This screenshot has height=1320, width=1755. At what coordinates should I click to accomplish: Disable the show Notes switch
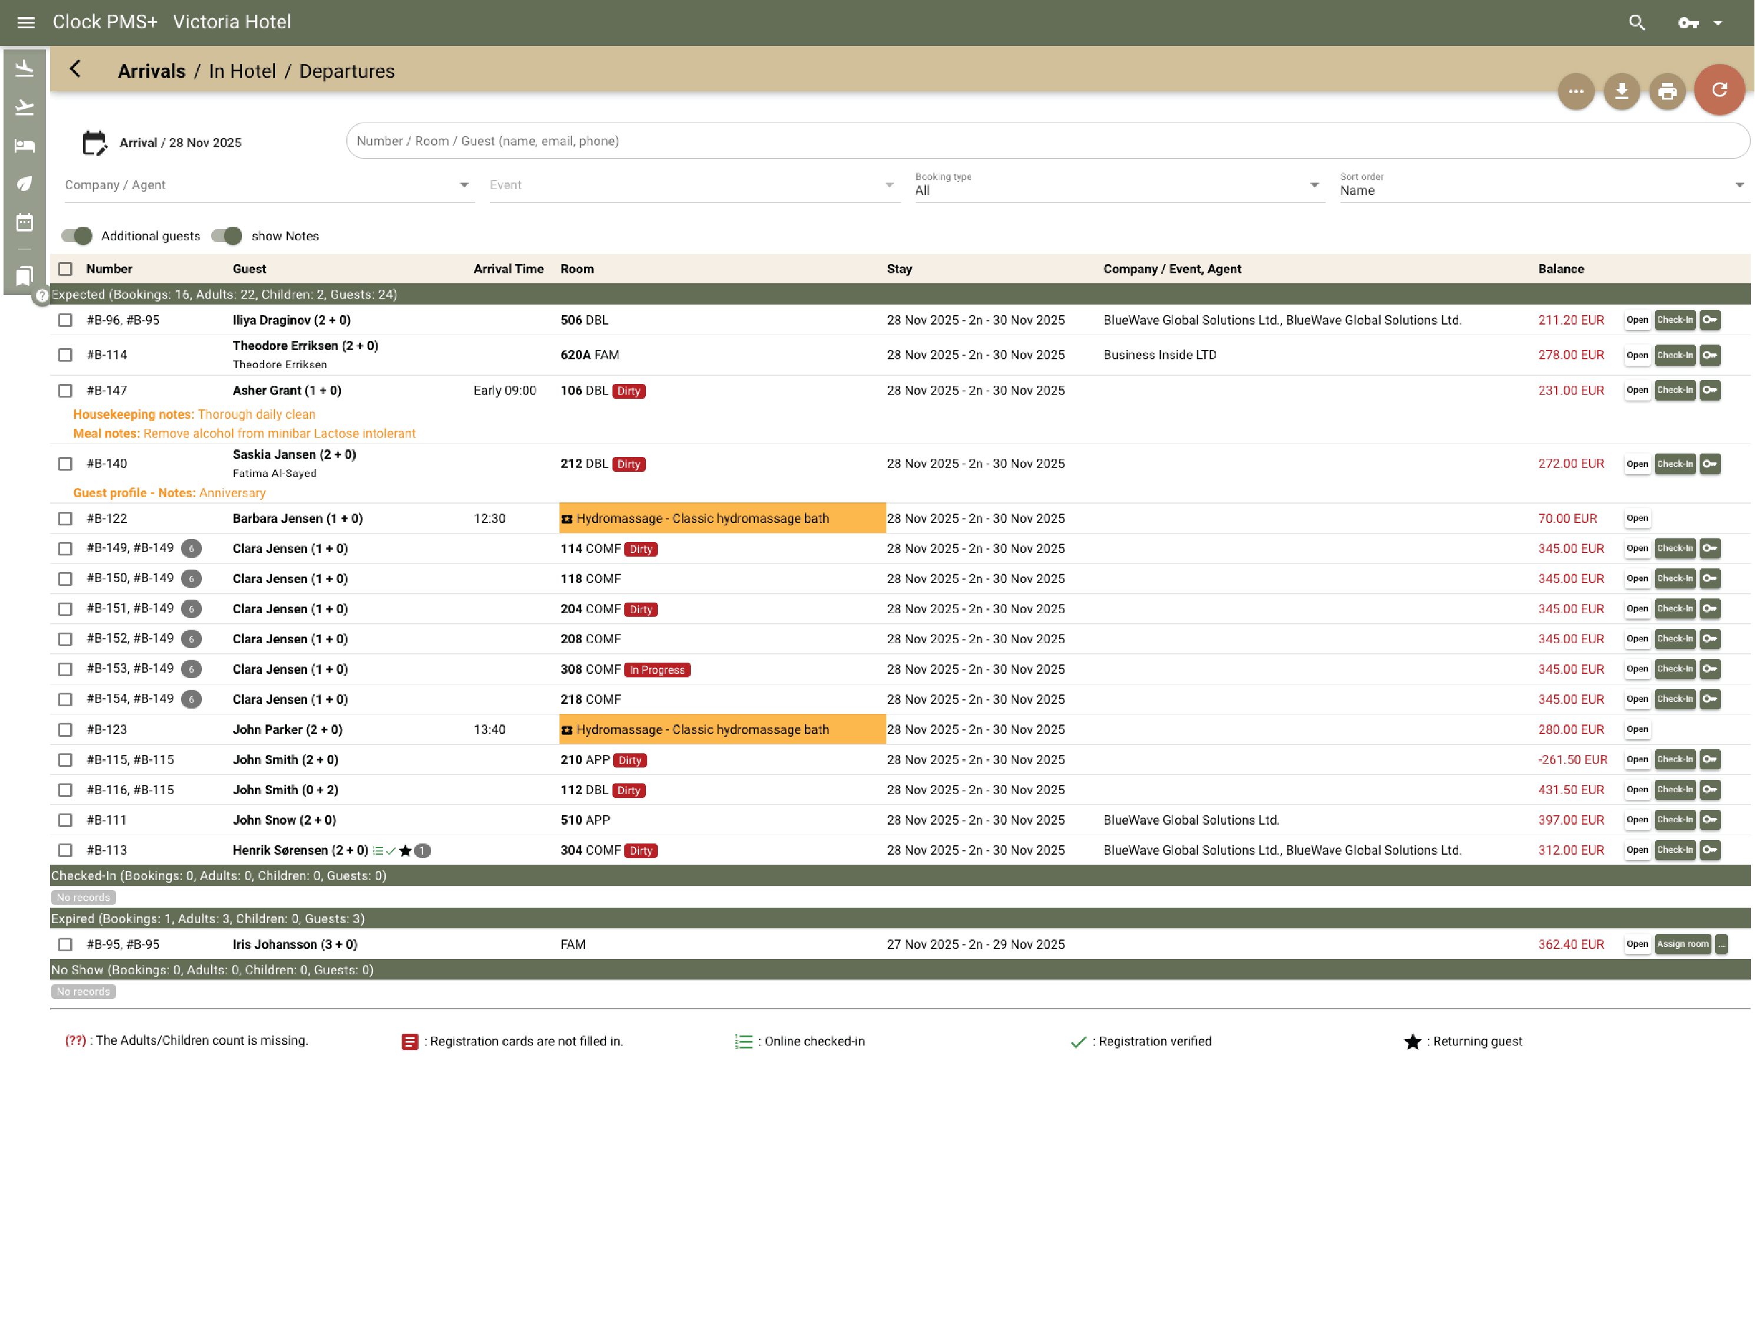(227, 236)
